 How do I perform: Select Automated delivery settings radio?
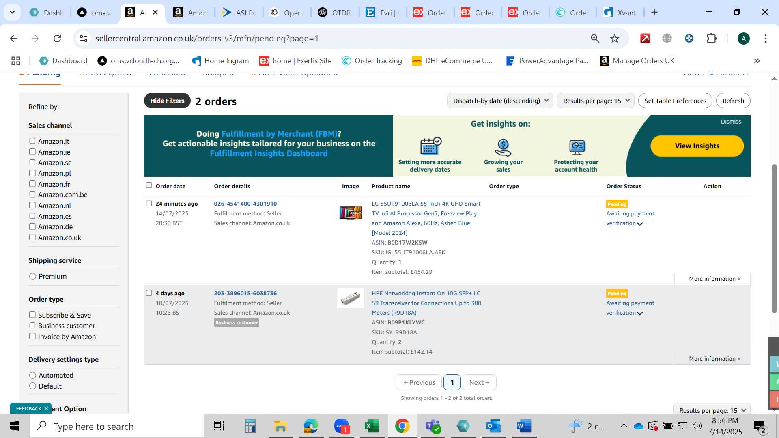(33, 375)
